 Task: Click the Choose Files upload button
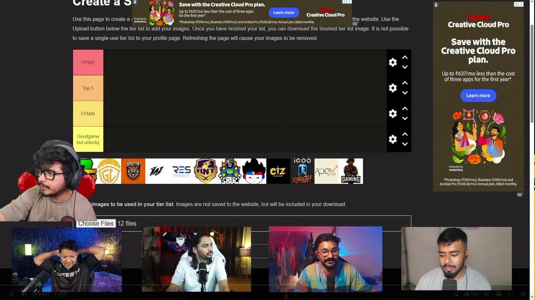coord(96,223)
